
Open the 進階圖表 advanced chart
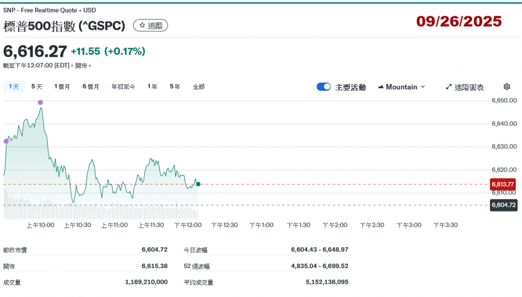465,87
